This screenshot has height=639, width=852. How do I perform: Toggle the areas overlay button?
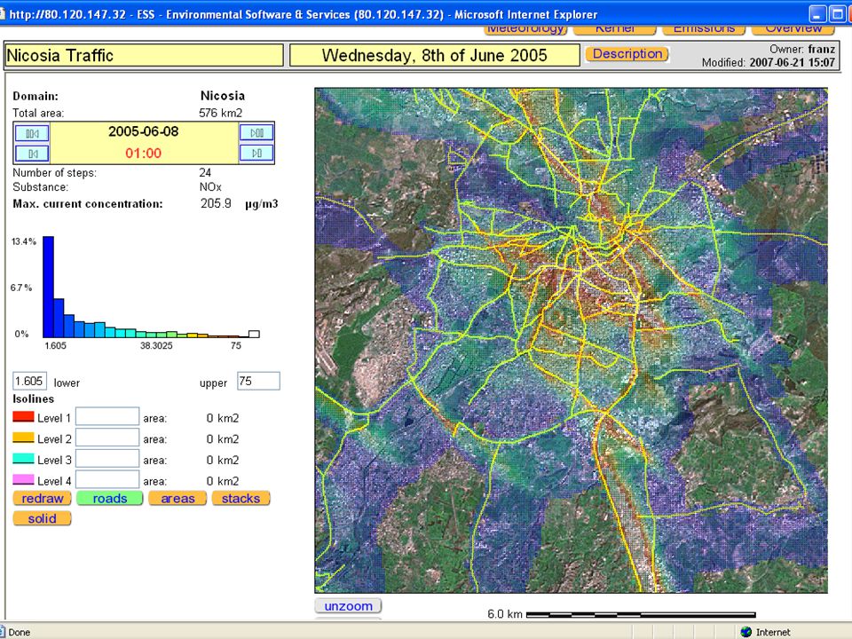tap(177, 498)
